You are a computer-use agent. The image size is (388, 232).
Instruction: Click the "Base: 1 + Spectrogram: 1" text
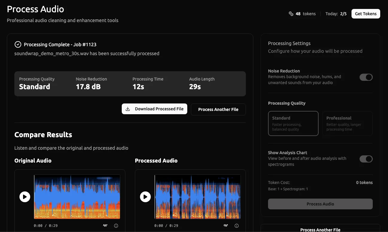[x=288, y=189]
